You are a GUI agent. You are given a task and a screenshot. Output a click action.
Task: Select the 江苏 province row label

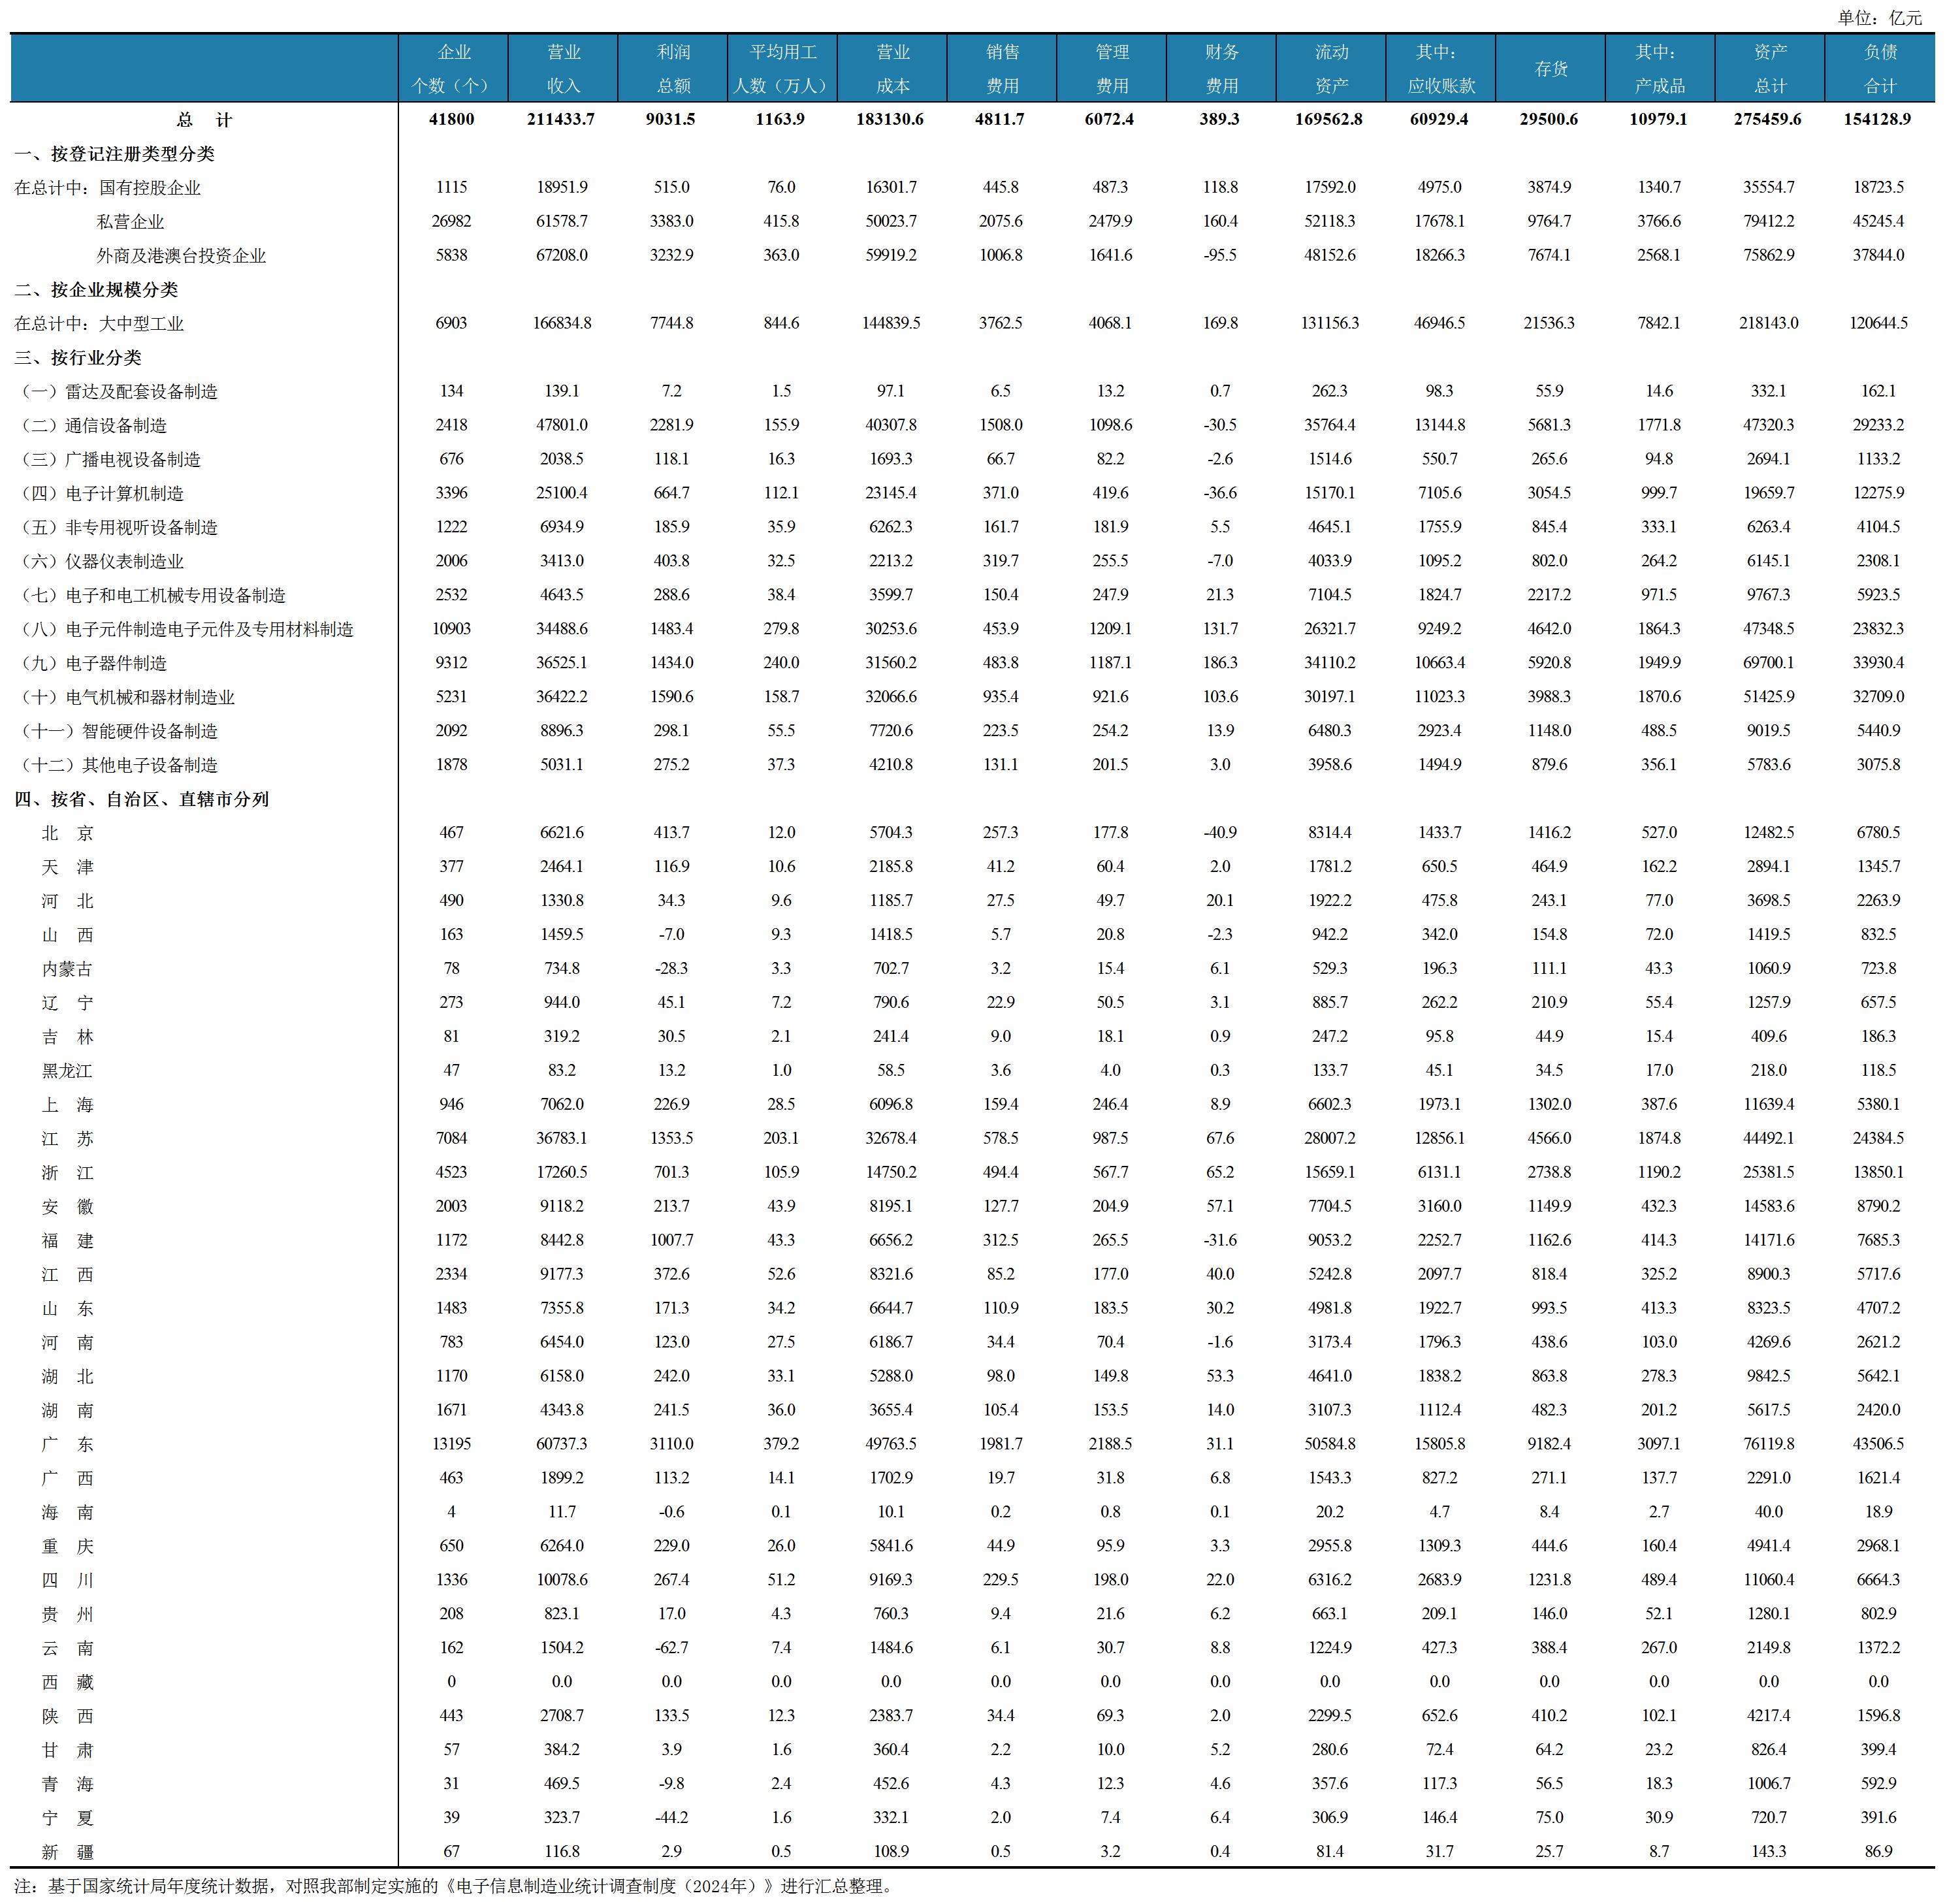[x=67, y=1139]
